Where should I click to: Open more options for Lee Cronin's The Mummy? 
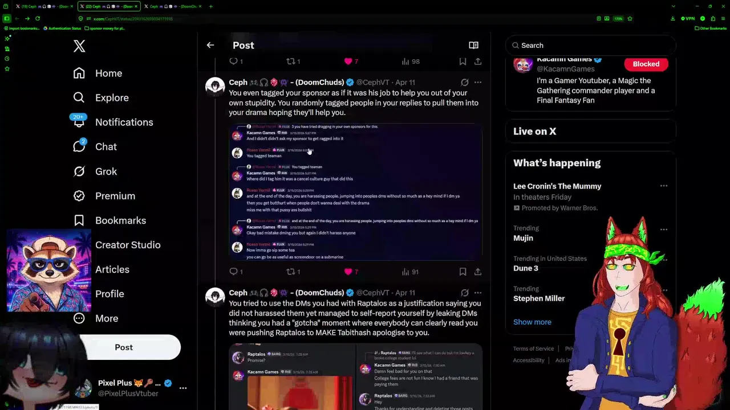point(663,186)
